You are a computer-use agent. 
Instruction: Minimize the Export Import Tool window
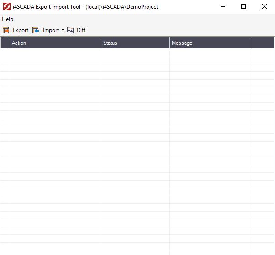pyautogui.click(x=223, y=7)
